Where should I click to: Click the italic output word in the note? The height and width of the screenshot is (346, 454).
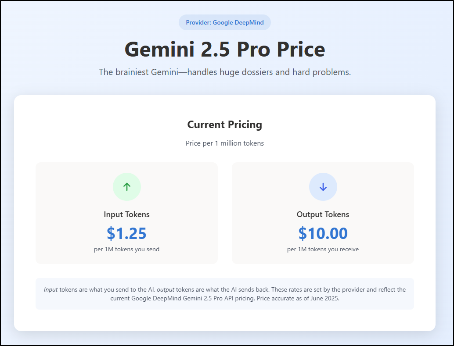[166, 289]
